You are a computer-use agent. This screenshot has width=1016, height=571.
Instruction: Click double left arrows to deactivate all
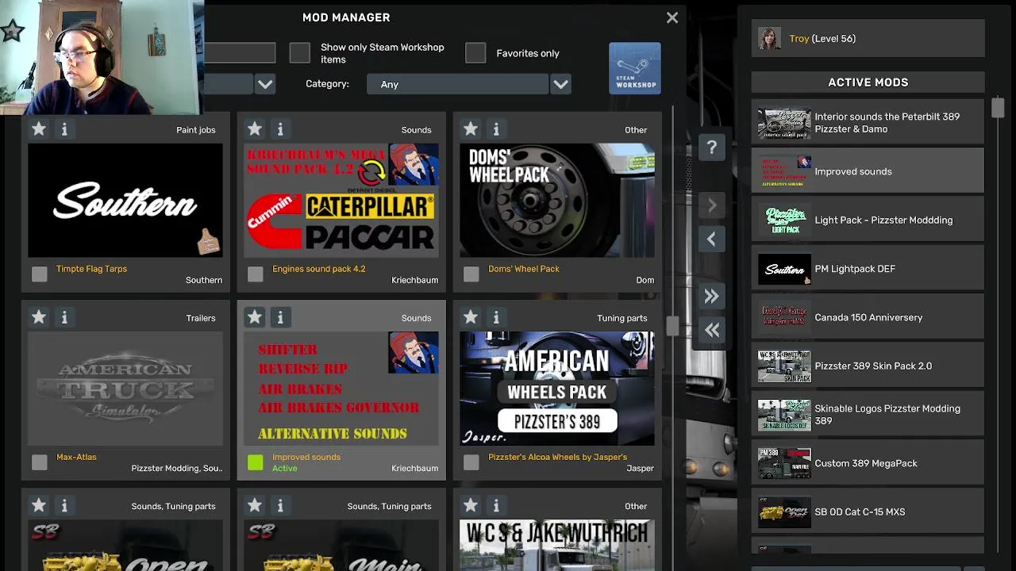712,330
